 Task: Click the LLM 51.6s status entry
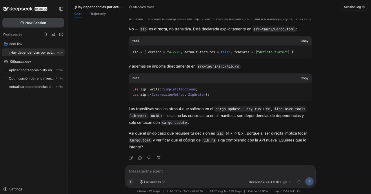coord(173,191)
